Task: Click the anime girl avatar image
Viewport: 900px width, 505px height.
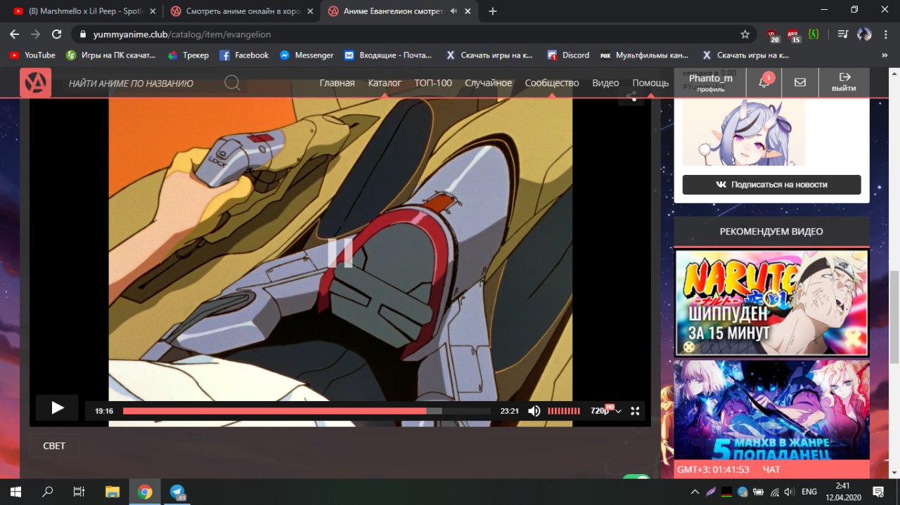Action: click(x=744, y=132)
